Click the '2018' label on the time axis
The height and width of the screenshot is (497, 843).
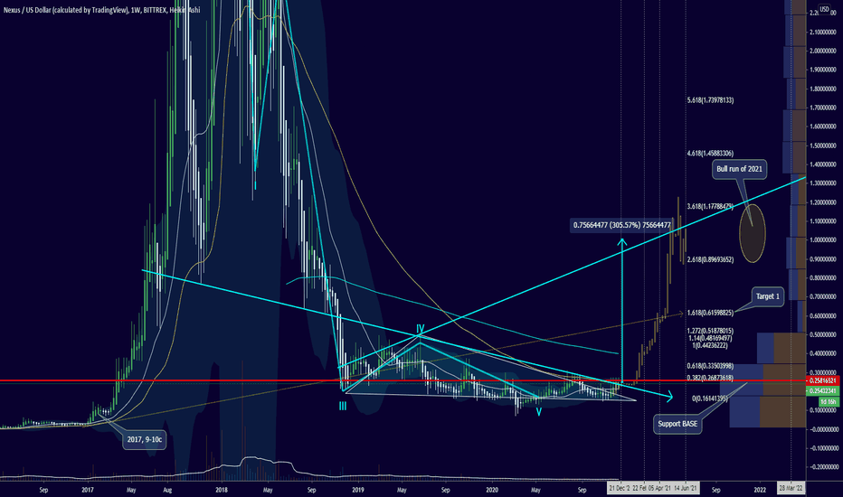[222, 490]
